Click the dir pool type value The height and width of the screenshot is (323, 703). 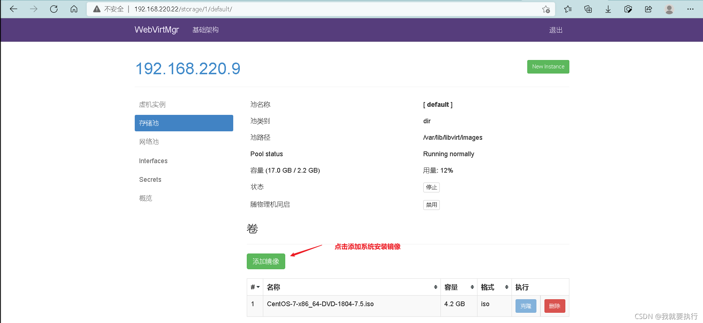click(x=427, y=121)
